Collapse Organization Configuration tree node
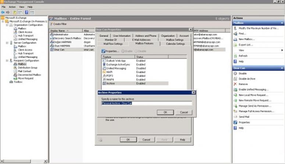285x164 pixels. [7, 25]
